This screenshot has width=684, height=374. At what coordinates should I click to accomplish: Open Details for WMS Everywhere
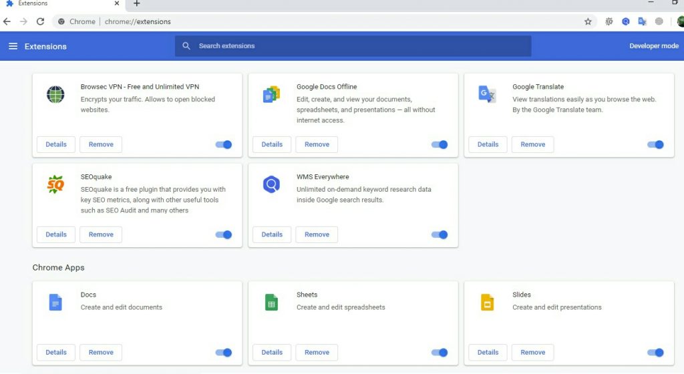pyautogui.click(x=272, y=234)
